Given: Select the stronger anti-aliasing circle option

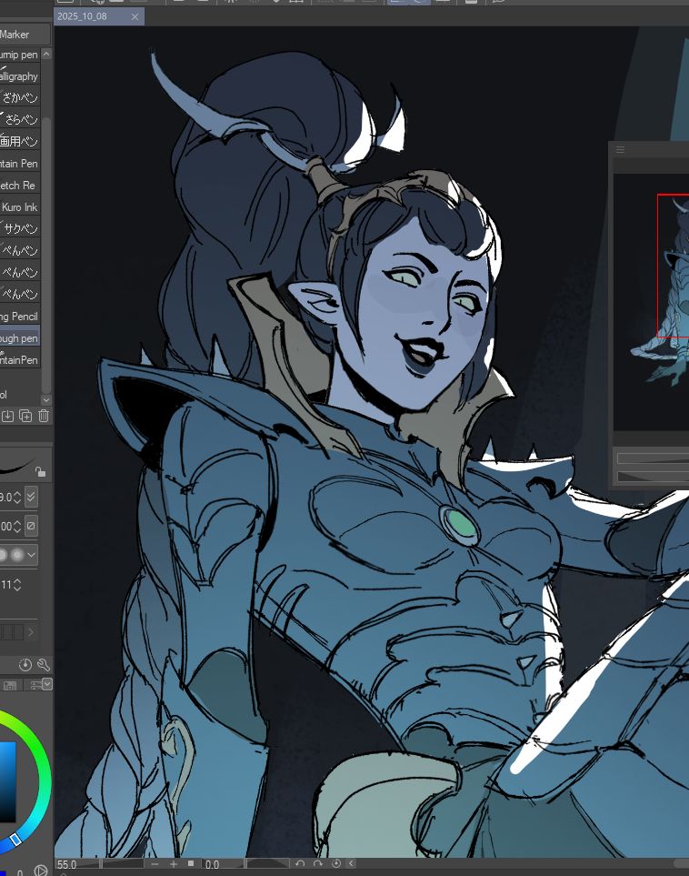Looking at the screenshot, I should 17,555.
